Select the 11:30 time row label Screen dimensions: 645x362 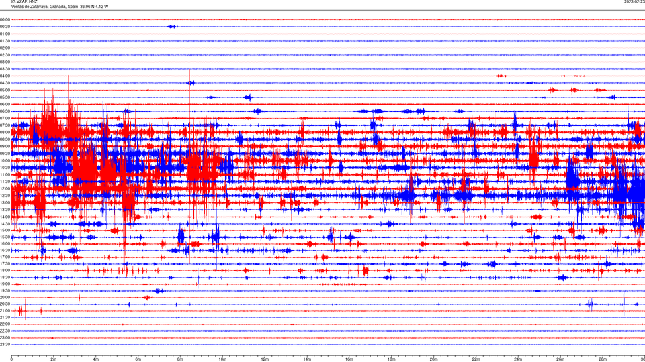coord(5,182)
